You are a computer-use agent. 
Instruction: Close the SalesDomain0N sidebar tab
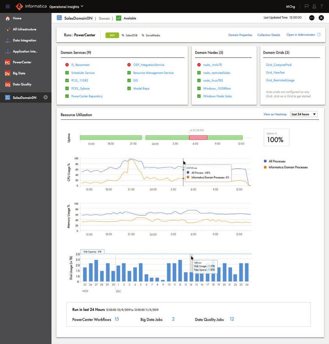pos(46,98)
